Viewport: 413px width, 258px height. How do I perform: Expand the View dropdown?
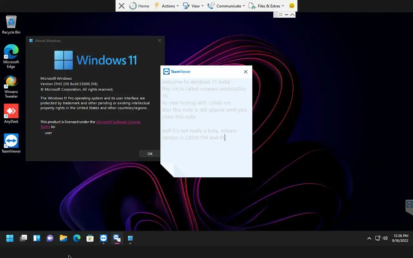(193, 6)
